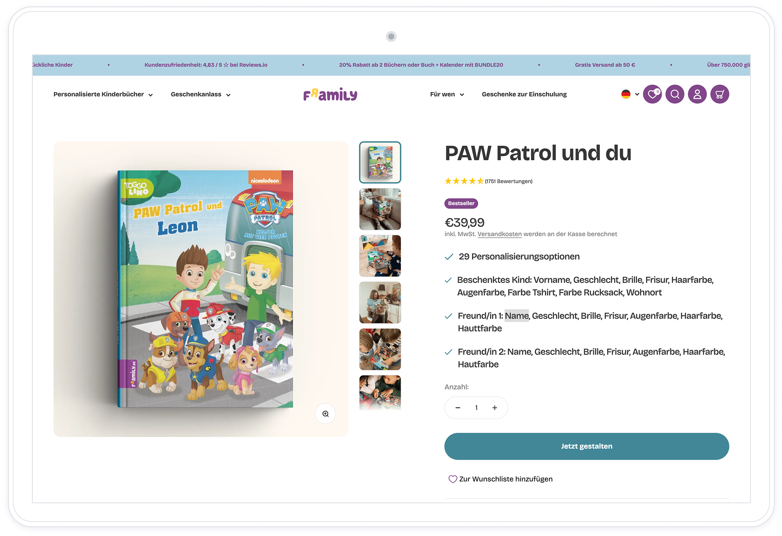Decrease quantity with minus button
The width and height of the screenshot is (782, 536).
point(458,408)
